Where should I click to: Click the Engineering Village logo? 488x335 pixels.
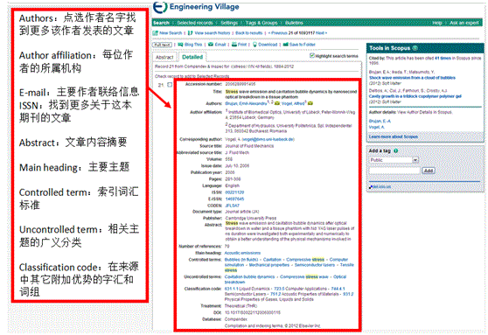pos(196,7)
